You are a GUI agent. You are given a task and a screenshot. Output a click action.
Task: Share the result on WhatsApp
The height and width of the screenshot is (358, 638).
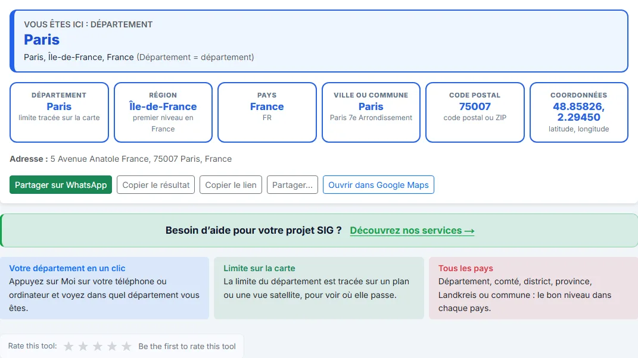61,185
